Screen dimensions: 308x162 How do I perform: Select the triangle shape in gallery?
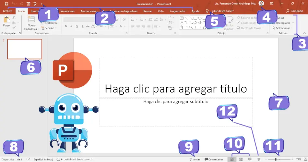pyautogui.click(x=182, y=23)
